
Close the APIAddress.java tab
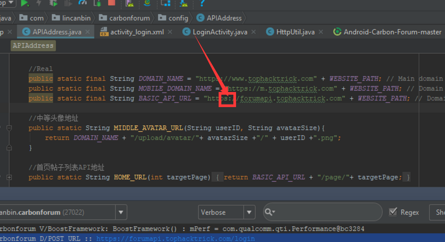point(88,32)
